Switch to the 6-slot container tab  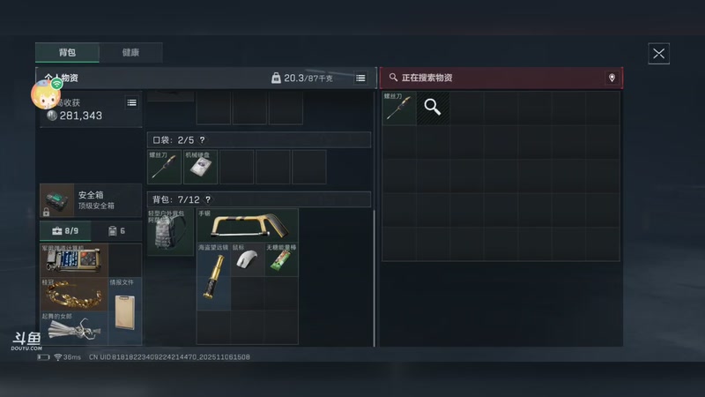click(x=116, y=231)
